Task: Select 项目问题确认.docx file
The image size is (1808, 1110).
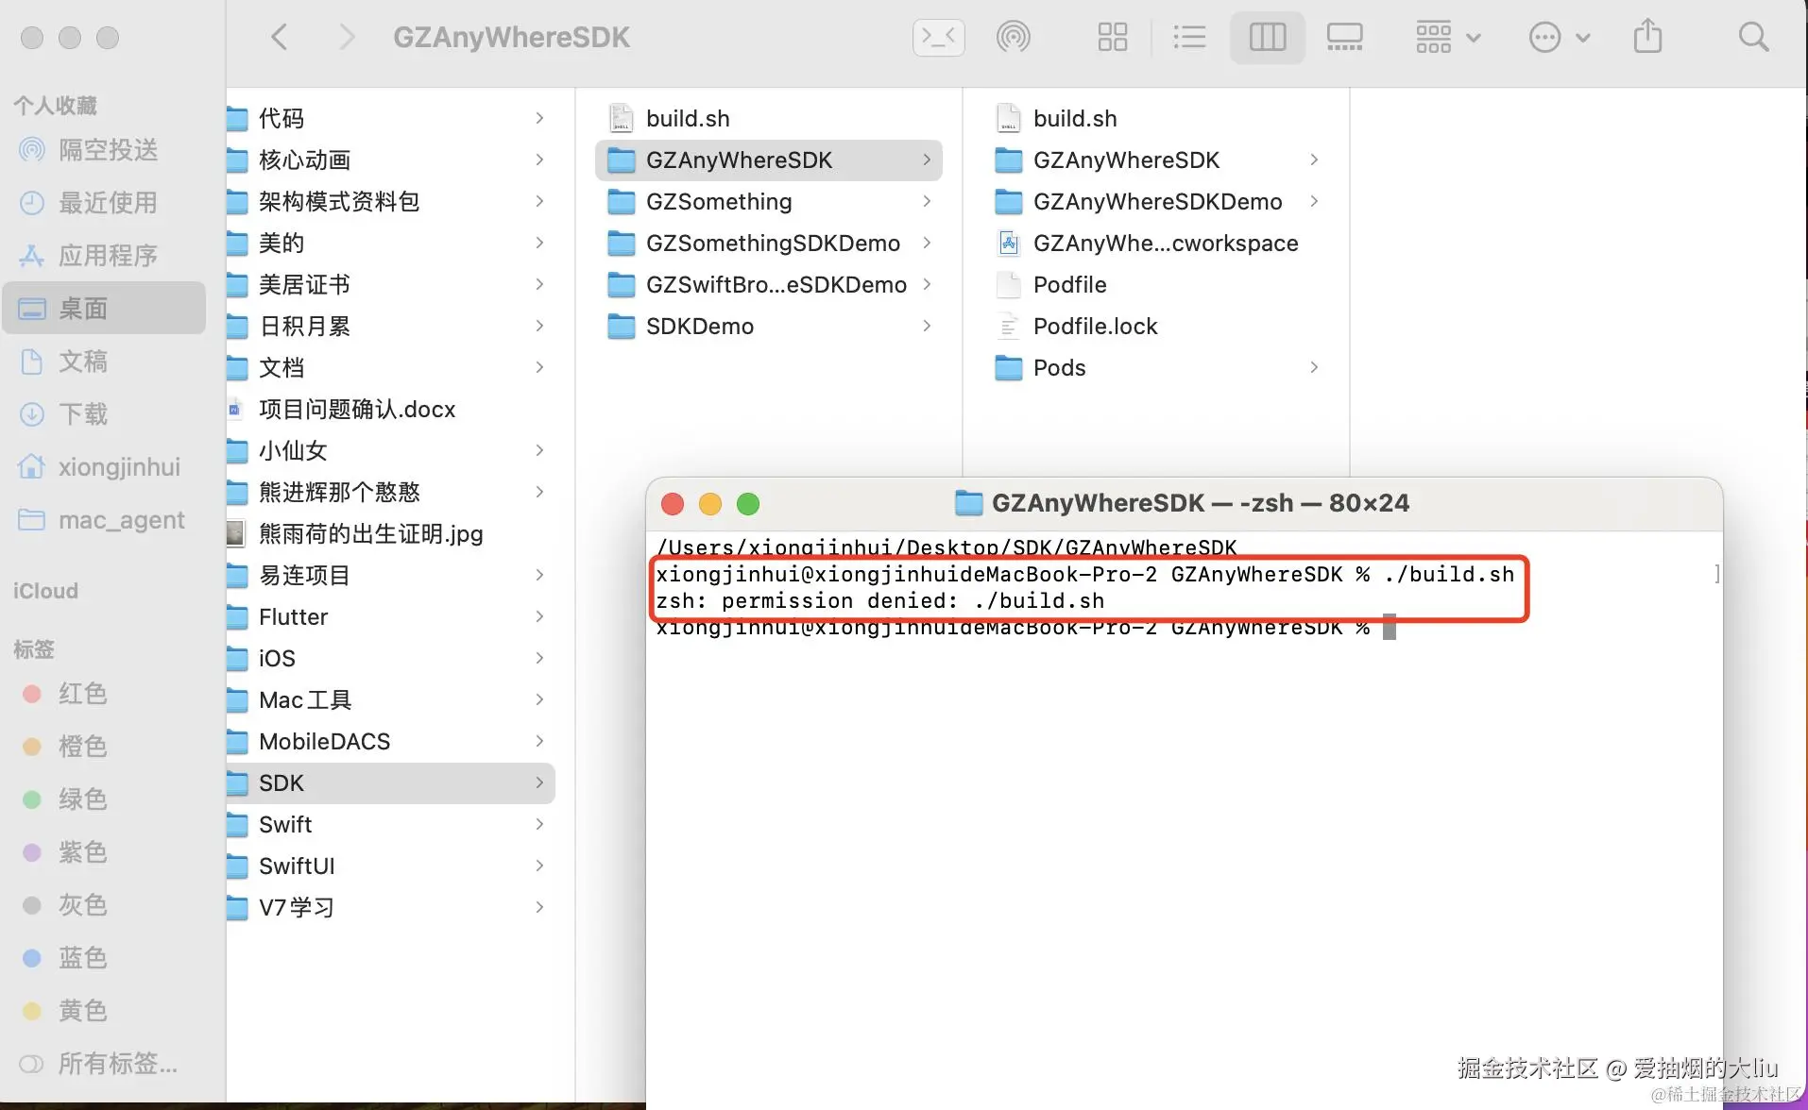Action: tap(390, 409)
